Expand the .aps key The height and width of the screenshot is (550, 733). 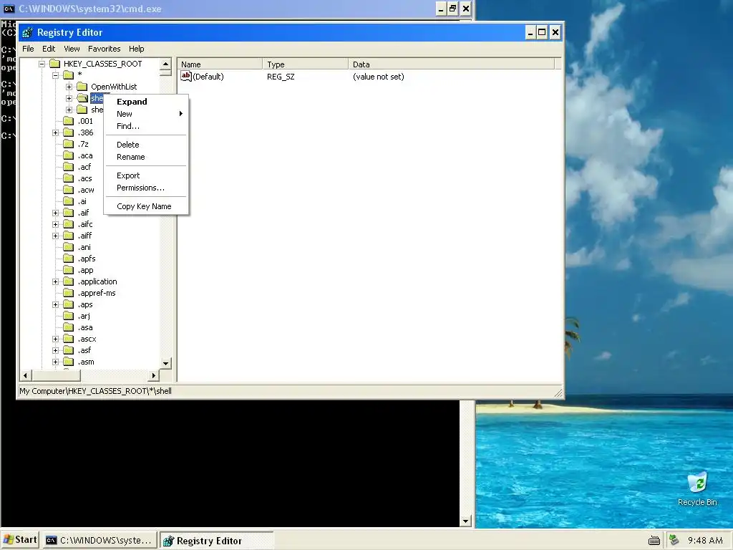tap(55, 304)
